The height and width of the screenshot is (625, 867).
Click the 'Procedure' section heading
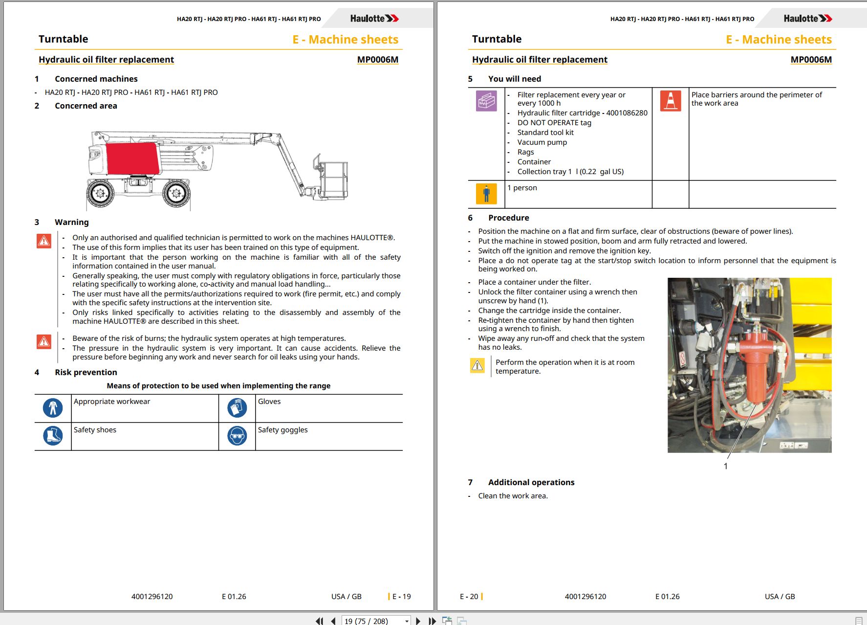[x=509, y=218]
